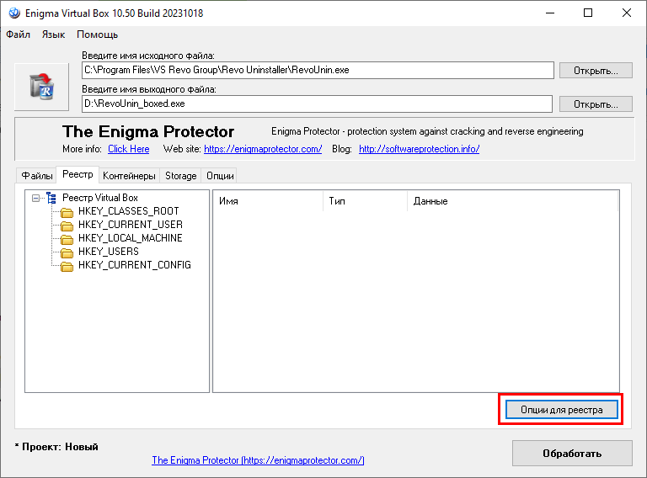647x478 pixels.
Task: Close the Enigma Virtual Box window
Action: pos(627,13)
